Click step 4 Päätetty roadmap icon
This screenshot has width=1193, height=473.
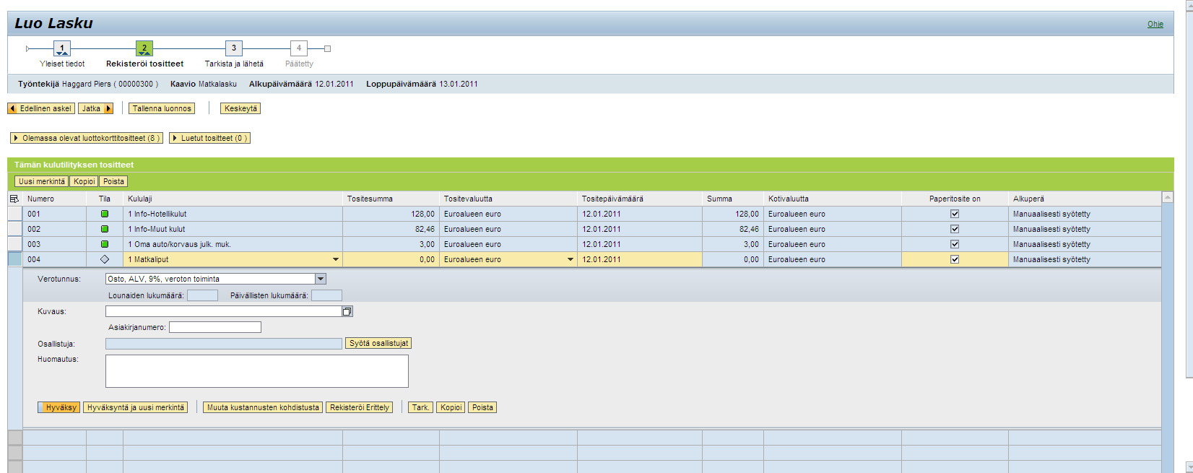click(x=299, y=48)
